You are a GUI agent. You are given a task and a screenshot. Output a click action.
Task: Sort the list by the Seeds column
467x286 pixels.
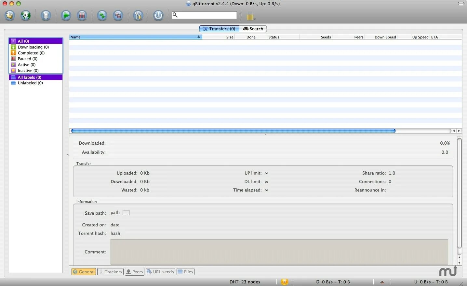(316, 37)
